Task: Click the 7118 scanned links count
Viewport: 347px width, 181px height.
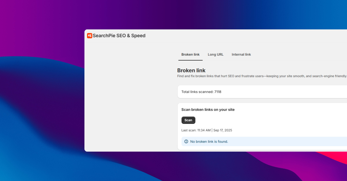Action: pos(218,92)
